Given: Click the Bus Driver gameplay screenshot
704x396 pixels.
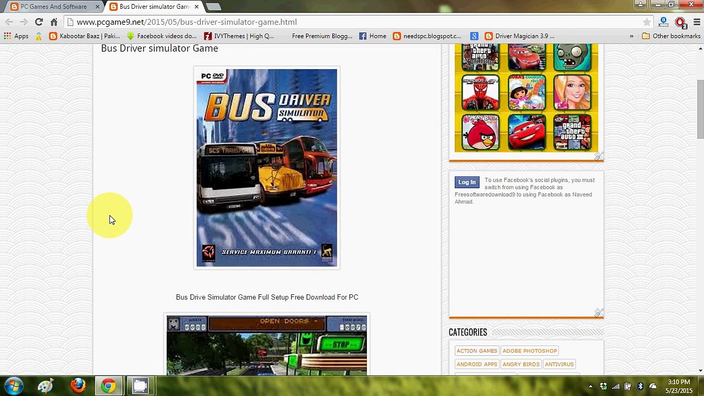Looking at the screenshot, I should click(x=267, y=345).
